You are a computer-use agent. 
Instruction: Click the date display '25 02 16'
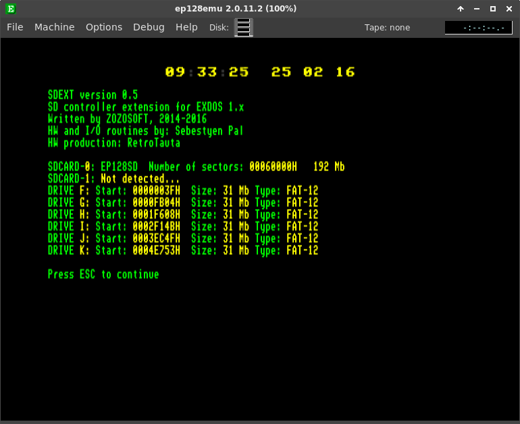[313, 72]
